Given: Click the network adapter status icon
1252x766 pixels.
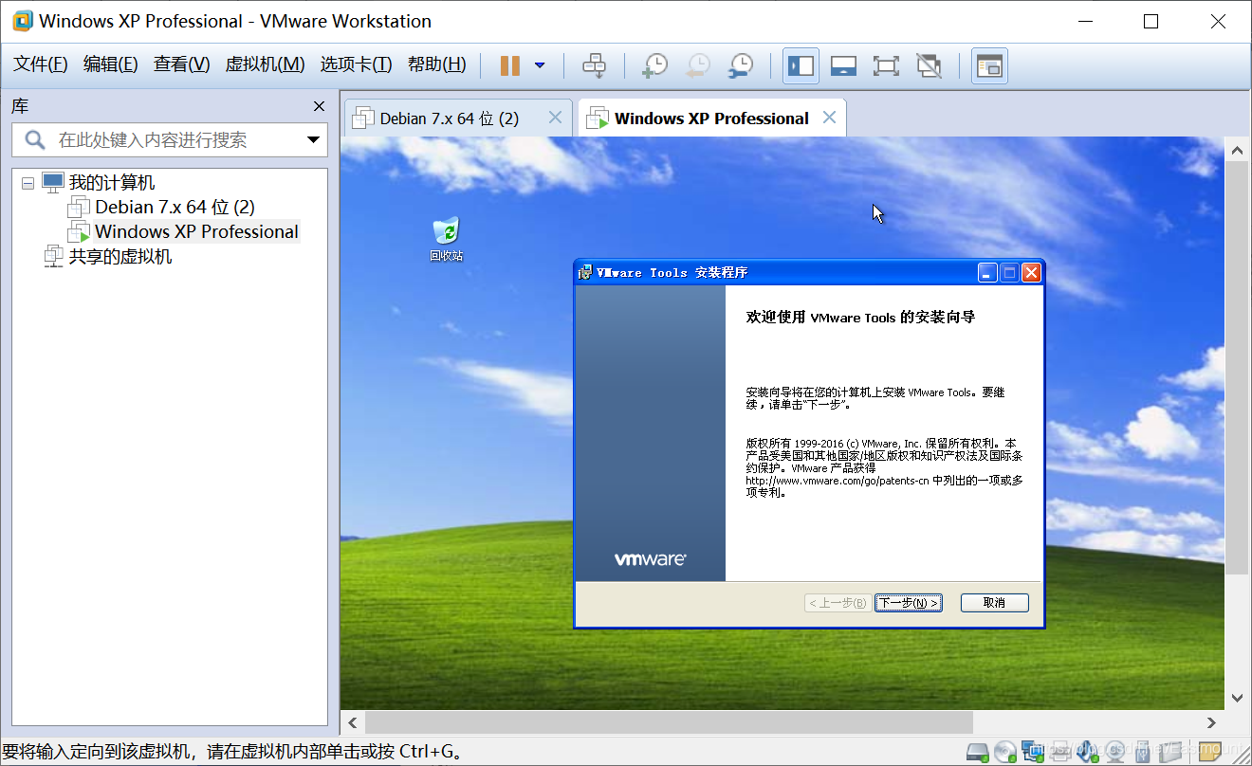Looking at the screenshot, I should [x=1033, y=753].
